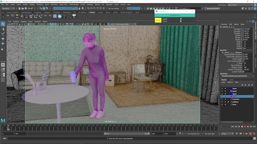257x144 pixels.
Task: Open the ACES 1.0 SDR-video view transform dropdown
Action: [123, 24]
